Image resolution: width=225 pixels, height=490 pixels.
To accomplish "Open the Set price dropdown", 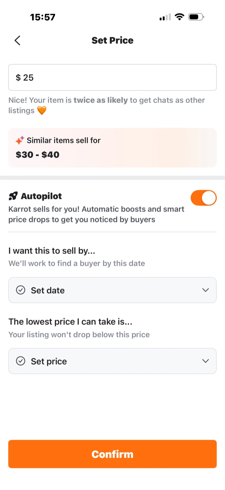I will (x=112, y=361).
